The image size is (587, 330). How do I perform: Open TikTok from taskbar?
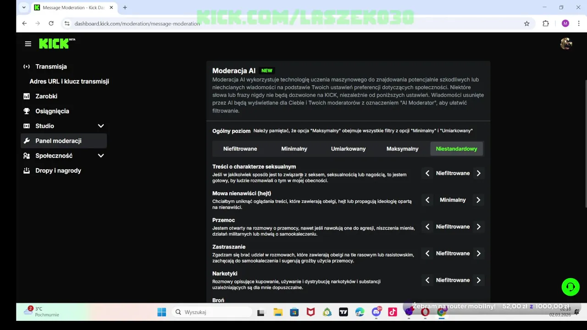393,312
